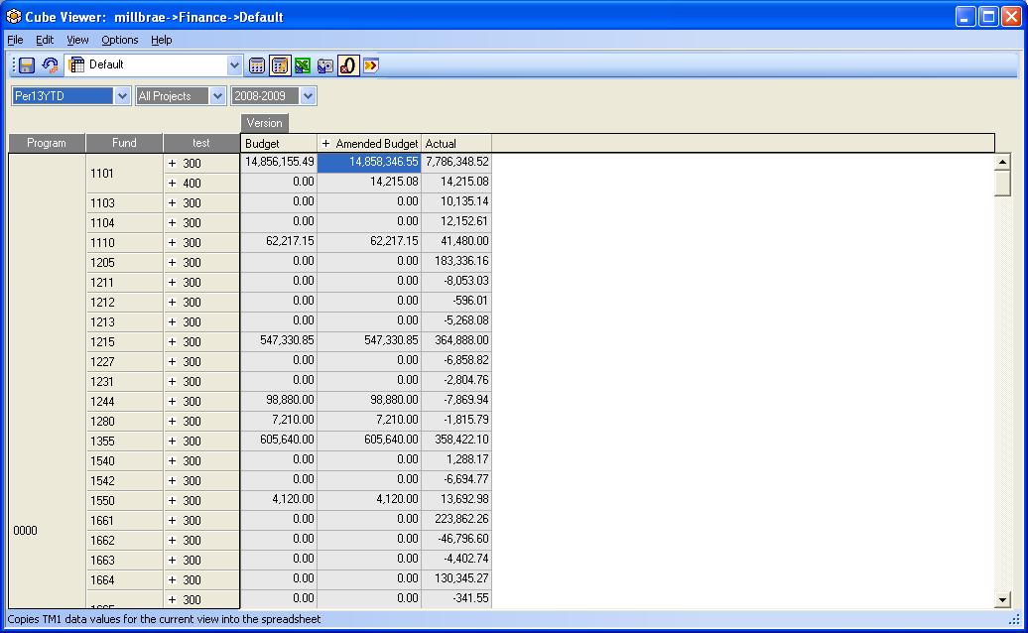Image resolution: width=1028 pixels, height=633 pixels.
Task: Take a snapshot of the view to Excel
Action: [x=323, y=65]
